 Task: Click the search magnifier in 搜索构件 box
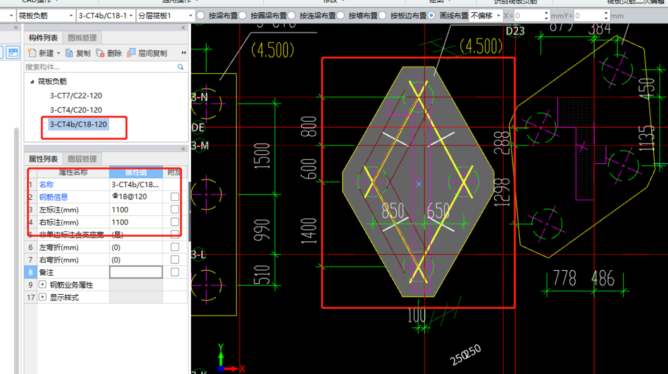[181, 67]
